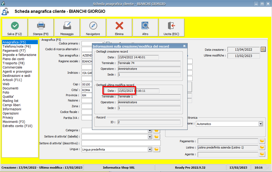Click the Operatore field under Dettagli creazione record

(149, 69)
